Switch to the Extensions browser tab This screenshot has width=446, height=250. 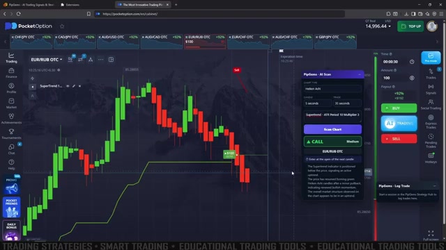(x=72, y=5)
